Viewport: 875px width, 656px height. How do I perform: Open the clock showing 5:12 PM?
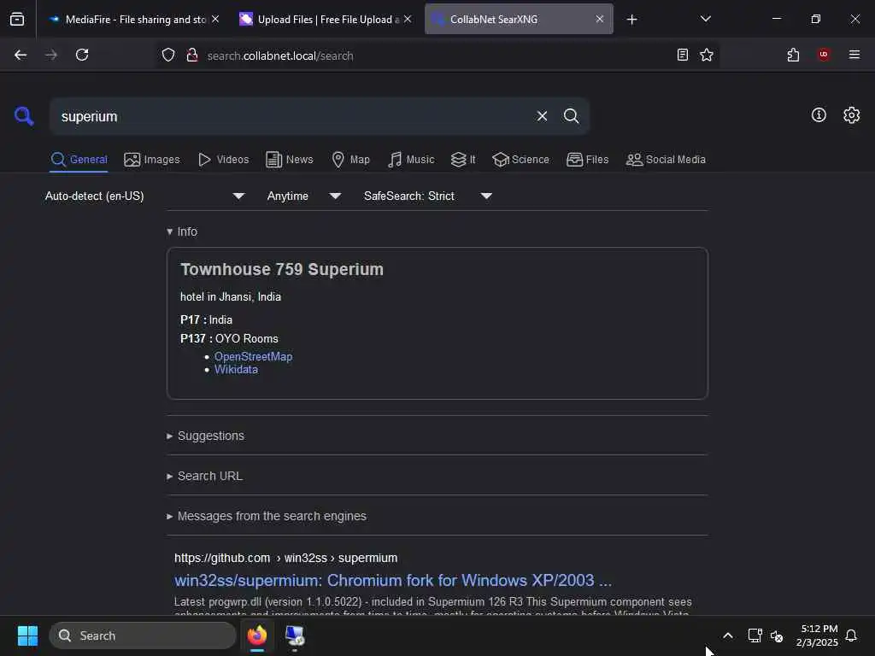[x=817, y=635]
